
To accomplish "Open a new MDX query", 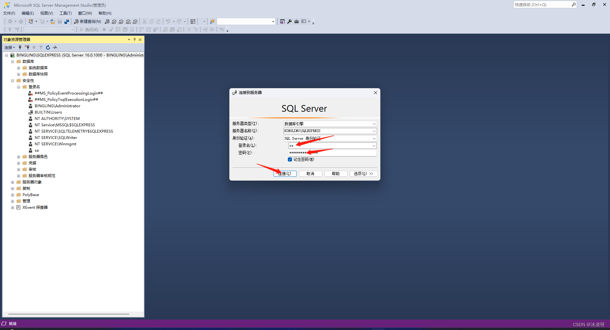I will 114,21.
